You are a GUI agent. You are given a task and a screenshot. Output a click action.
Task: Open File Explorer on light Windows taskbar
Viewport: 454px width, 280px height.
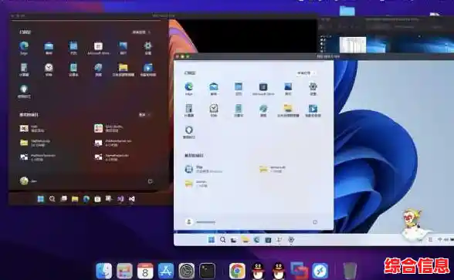tap(246, 240)
